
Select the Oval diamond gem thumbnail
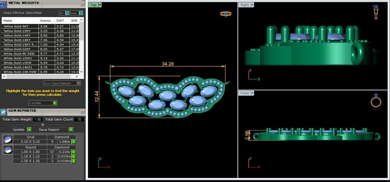(8, 139)
